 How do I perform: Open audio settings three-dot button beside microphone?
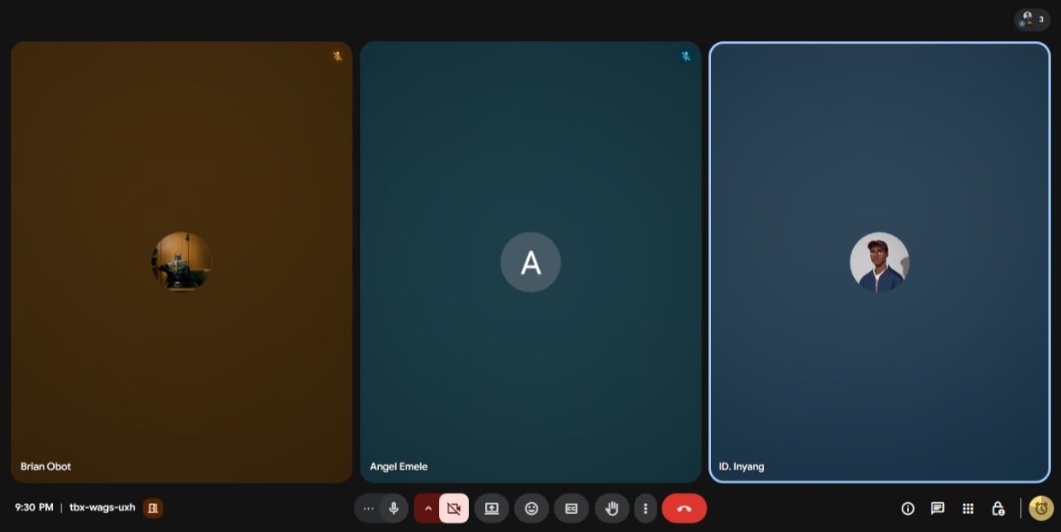(x=369, y=508)
